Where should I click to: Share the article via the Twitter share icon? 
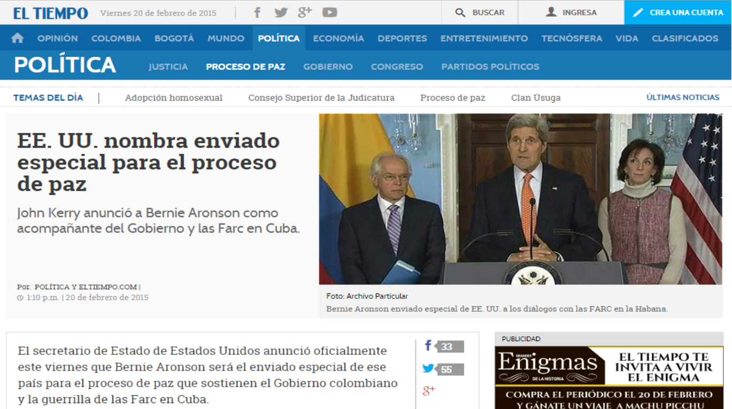click(x=428, y=368)
